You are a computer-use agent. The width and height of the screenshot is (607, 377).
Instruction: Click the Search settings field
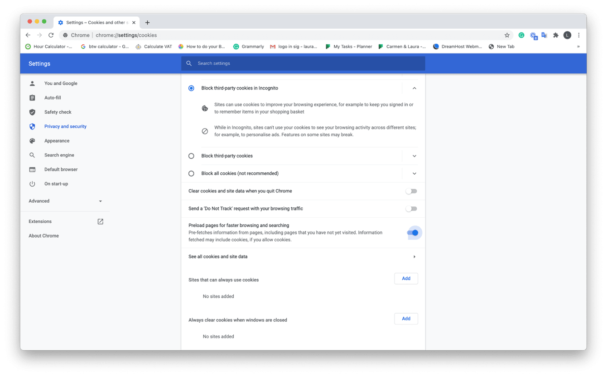303,63
